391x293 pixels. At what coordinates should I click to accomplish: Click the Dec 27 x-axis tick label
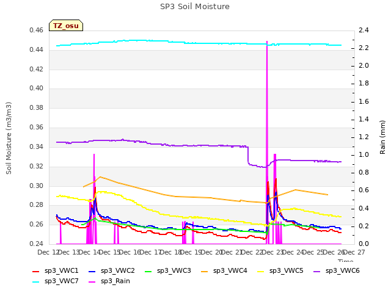point(354,252)
